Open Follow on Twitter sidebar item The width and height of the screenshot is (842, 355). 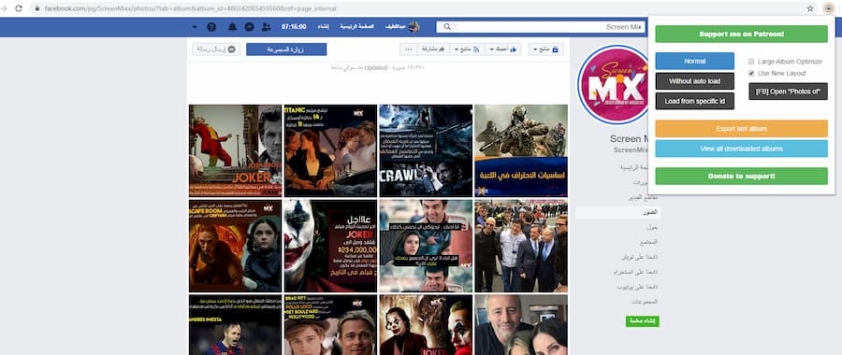click(638, 258)
